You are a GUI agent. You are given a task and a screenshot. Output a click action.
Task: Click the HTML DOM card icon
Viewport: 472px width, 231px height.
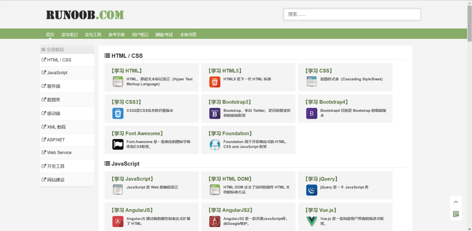(215, 190)
